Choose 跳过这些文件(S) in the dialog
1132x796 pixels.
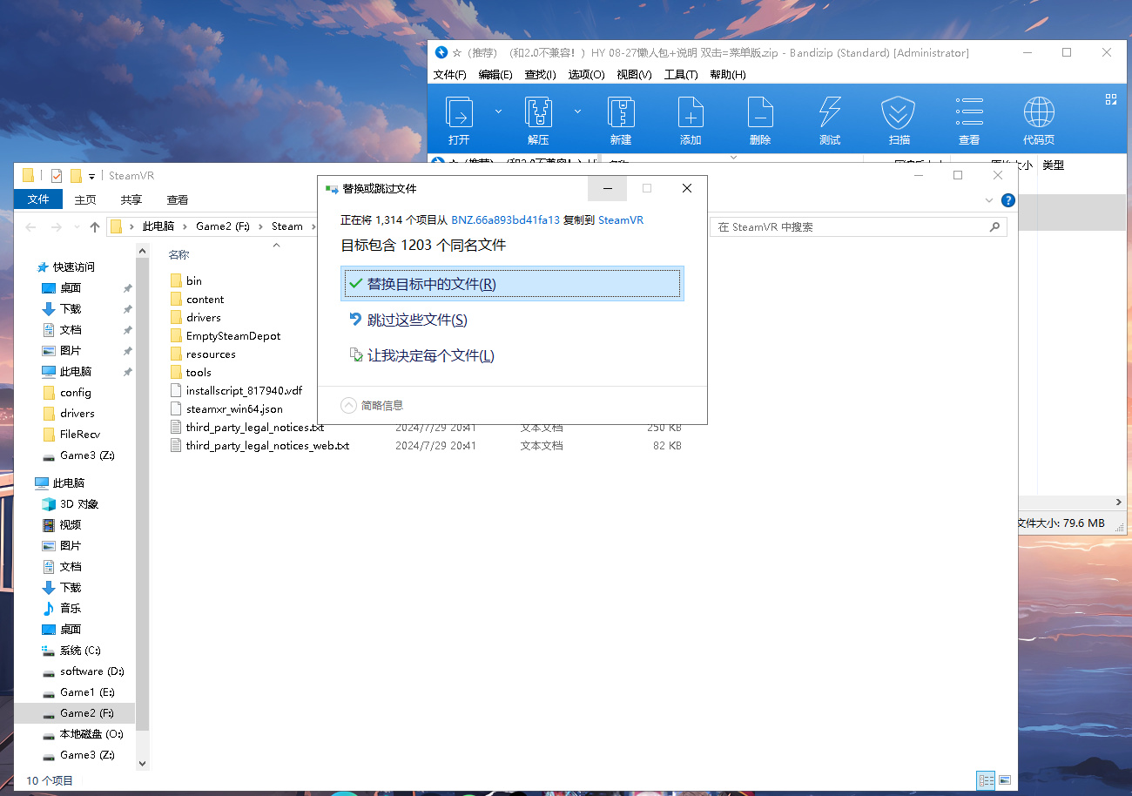(512, 320)
